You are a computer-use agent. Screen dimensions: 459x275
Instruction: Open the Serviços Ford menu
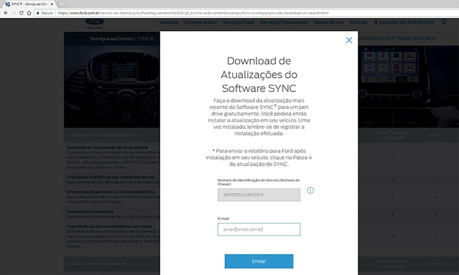pos(238,22)
